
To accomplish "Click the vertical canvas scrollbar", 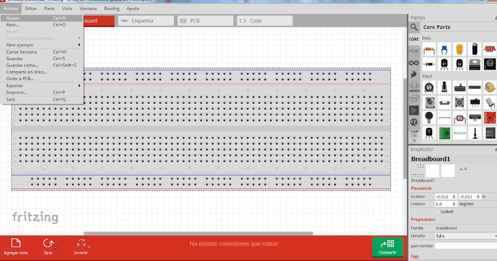I will 405,128.
